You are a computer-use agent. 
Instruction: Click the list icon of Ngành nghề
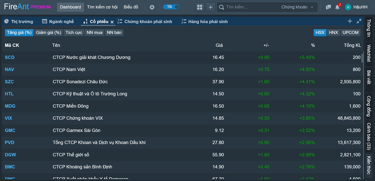[x=45, y=21]
